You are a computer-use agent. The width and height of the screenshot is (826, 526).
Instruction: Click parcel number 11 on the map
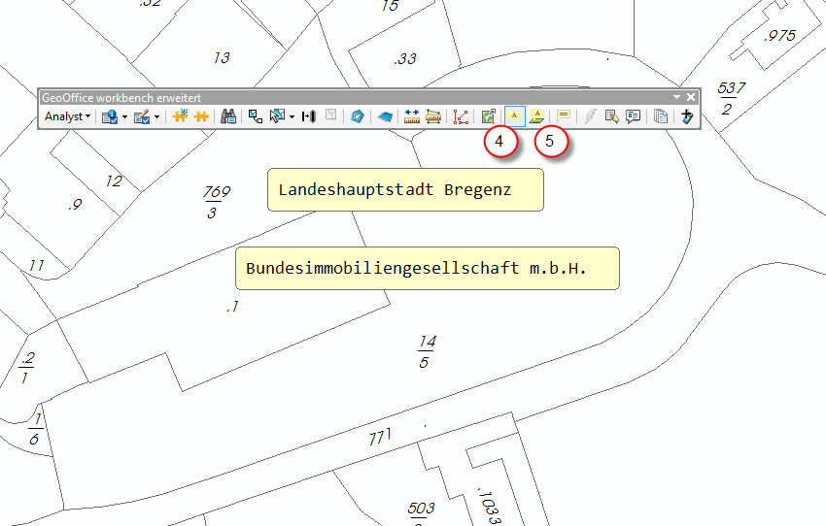(x=36, y=265)
